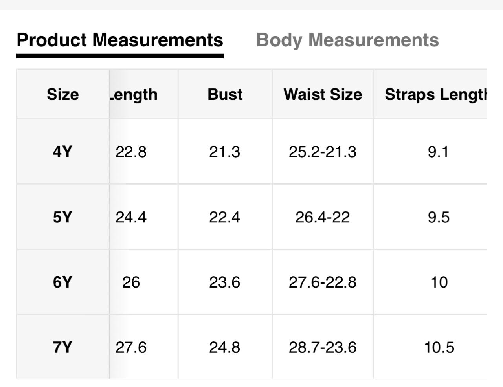Select the 5Y size row label

(62, 217)
